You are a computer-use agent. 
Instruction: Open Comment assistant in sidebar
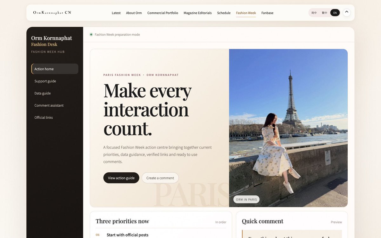[55, 105]
